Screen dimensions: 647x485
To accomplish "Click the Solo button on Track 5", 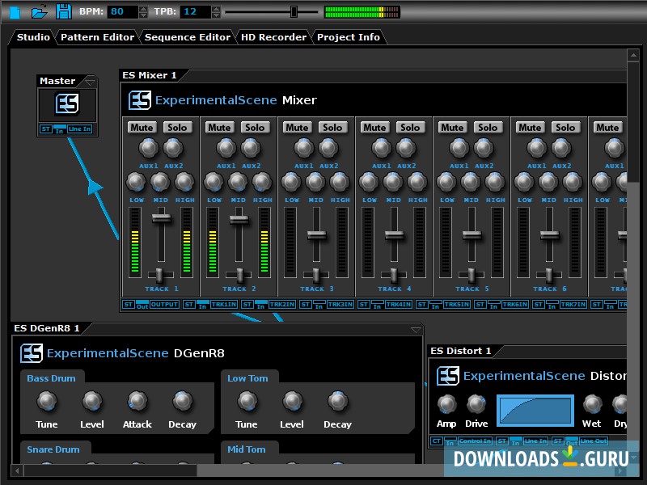I will pos(488,127).
